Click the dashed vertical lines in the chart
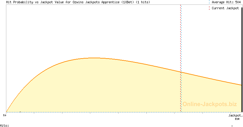Viewport: 243px width, 127px height. click(181, 36)
